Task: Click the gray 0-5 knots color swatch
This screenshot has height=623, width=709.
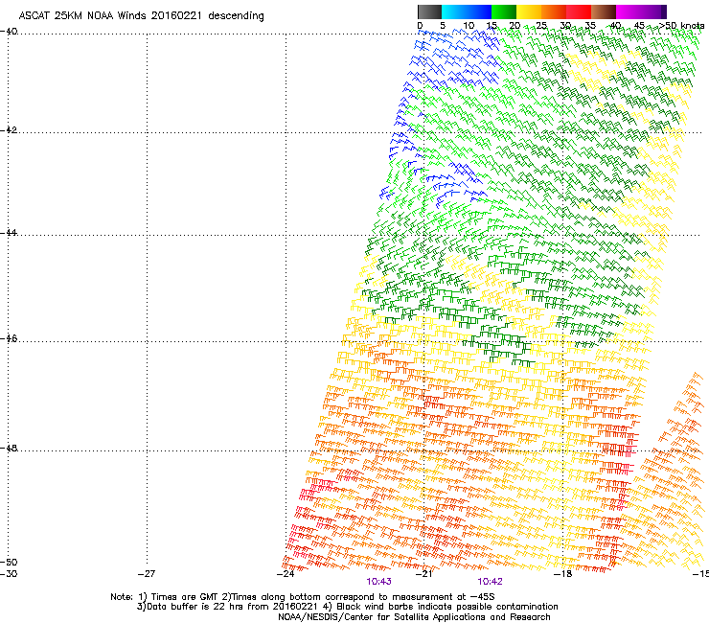Action: (x=429, y=12)
